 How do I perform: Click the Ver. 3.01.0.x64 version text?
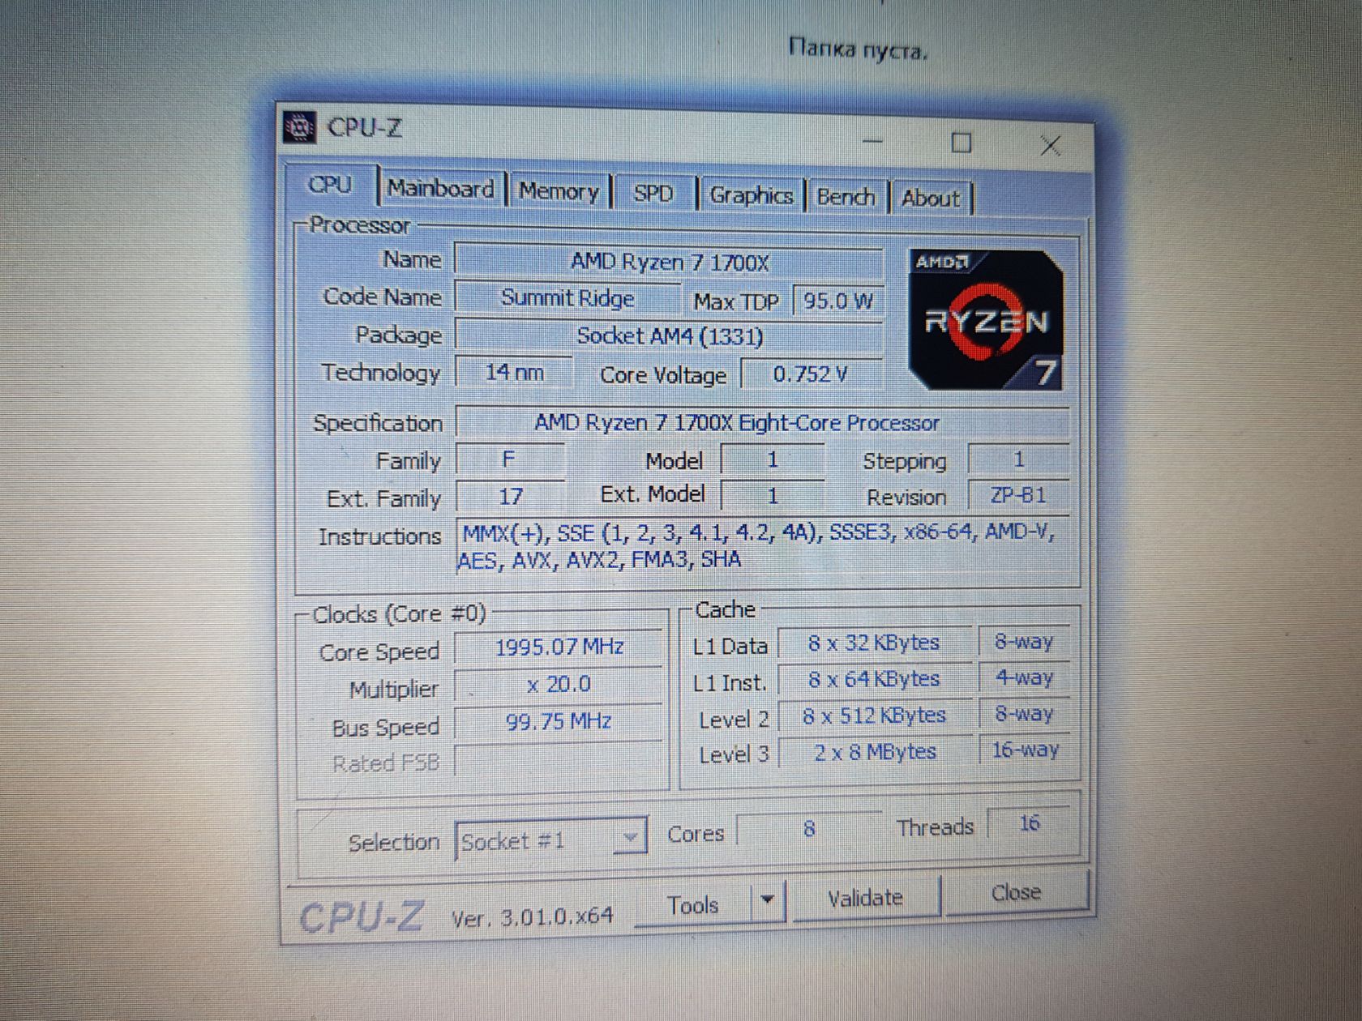[532, 917]
